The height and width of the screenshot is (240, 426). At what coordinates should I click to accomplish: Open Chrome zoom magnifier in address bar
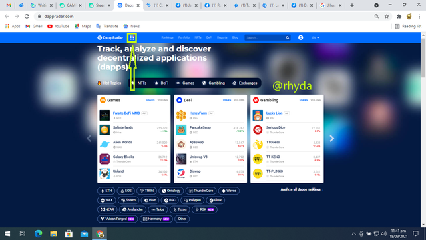(377, 16)
